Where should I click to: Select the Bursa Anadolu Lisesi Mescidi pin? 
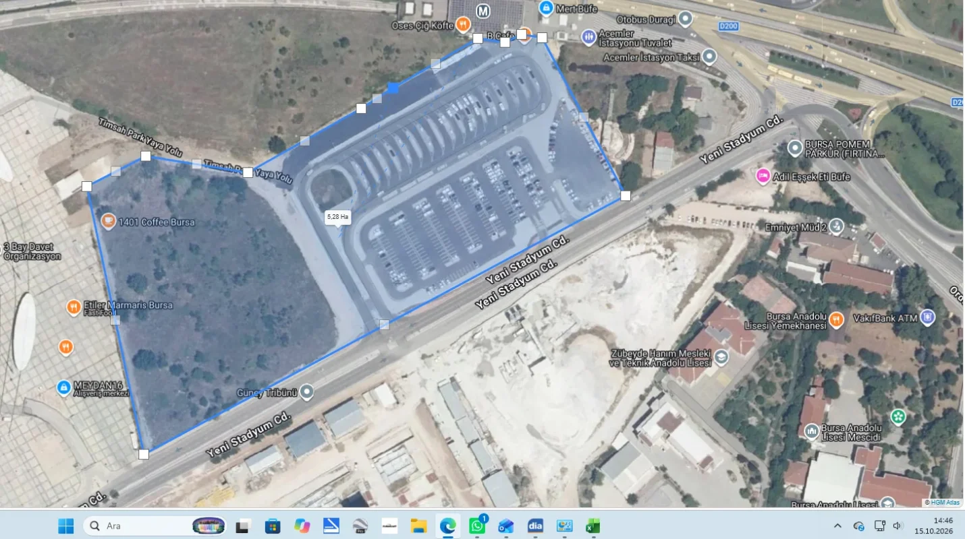point(812,431)
